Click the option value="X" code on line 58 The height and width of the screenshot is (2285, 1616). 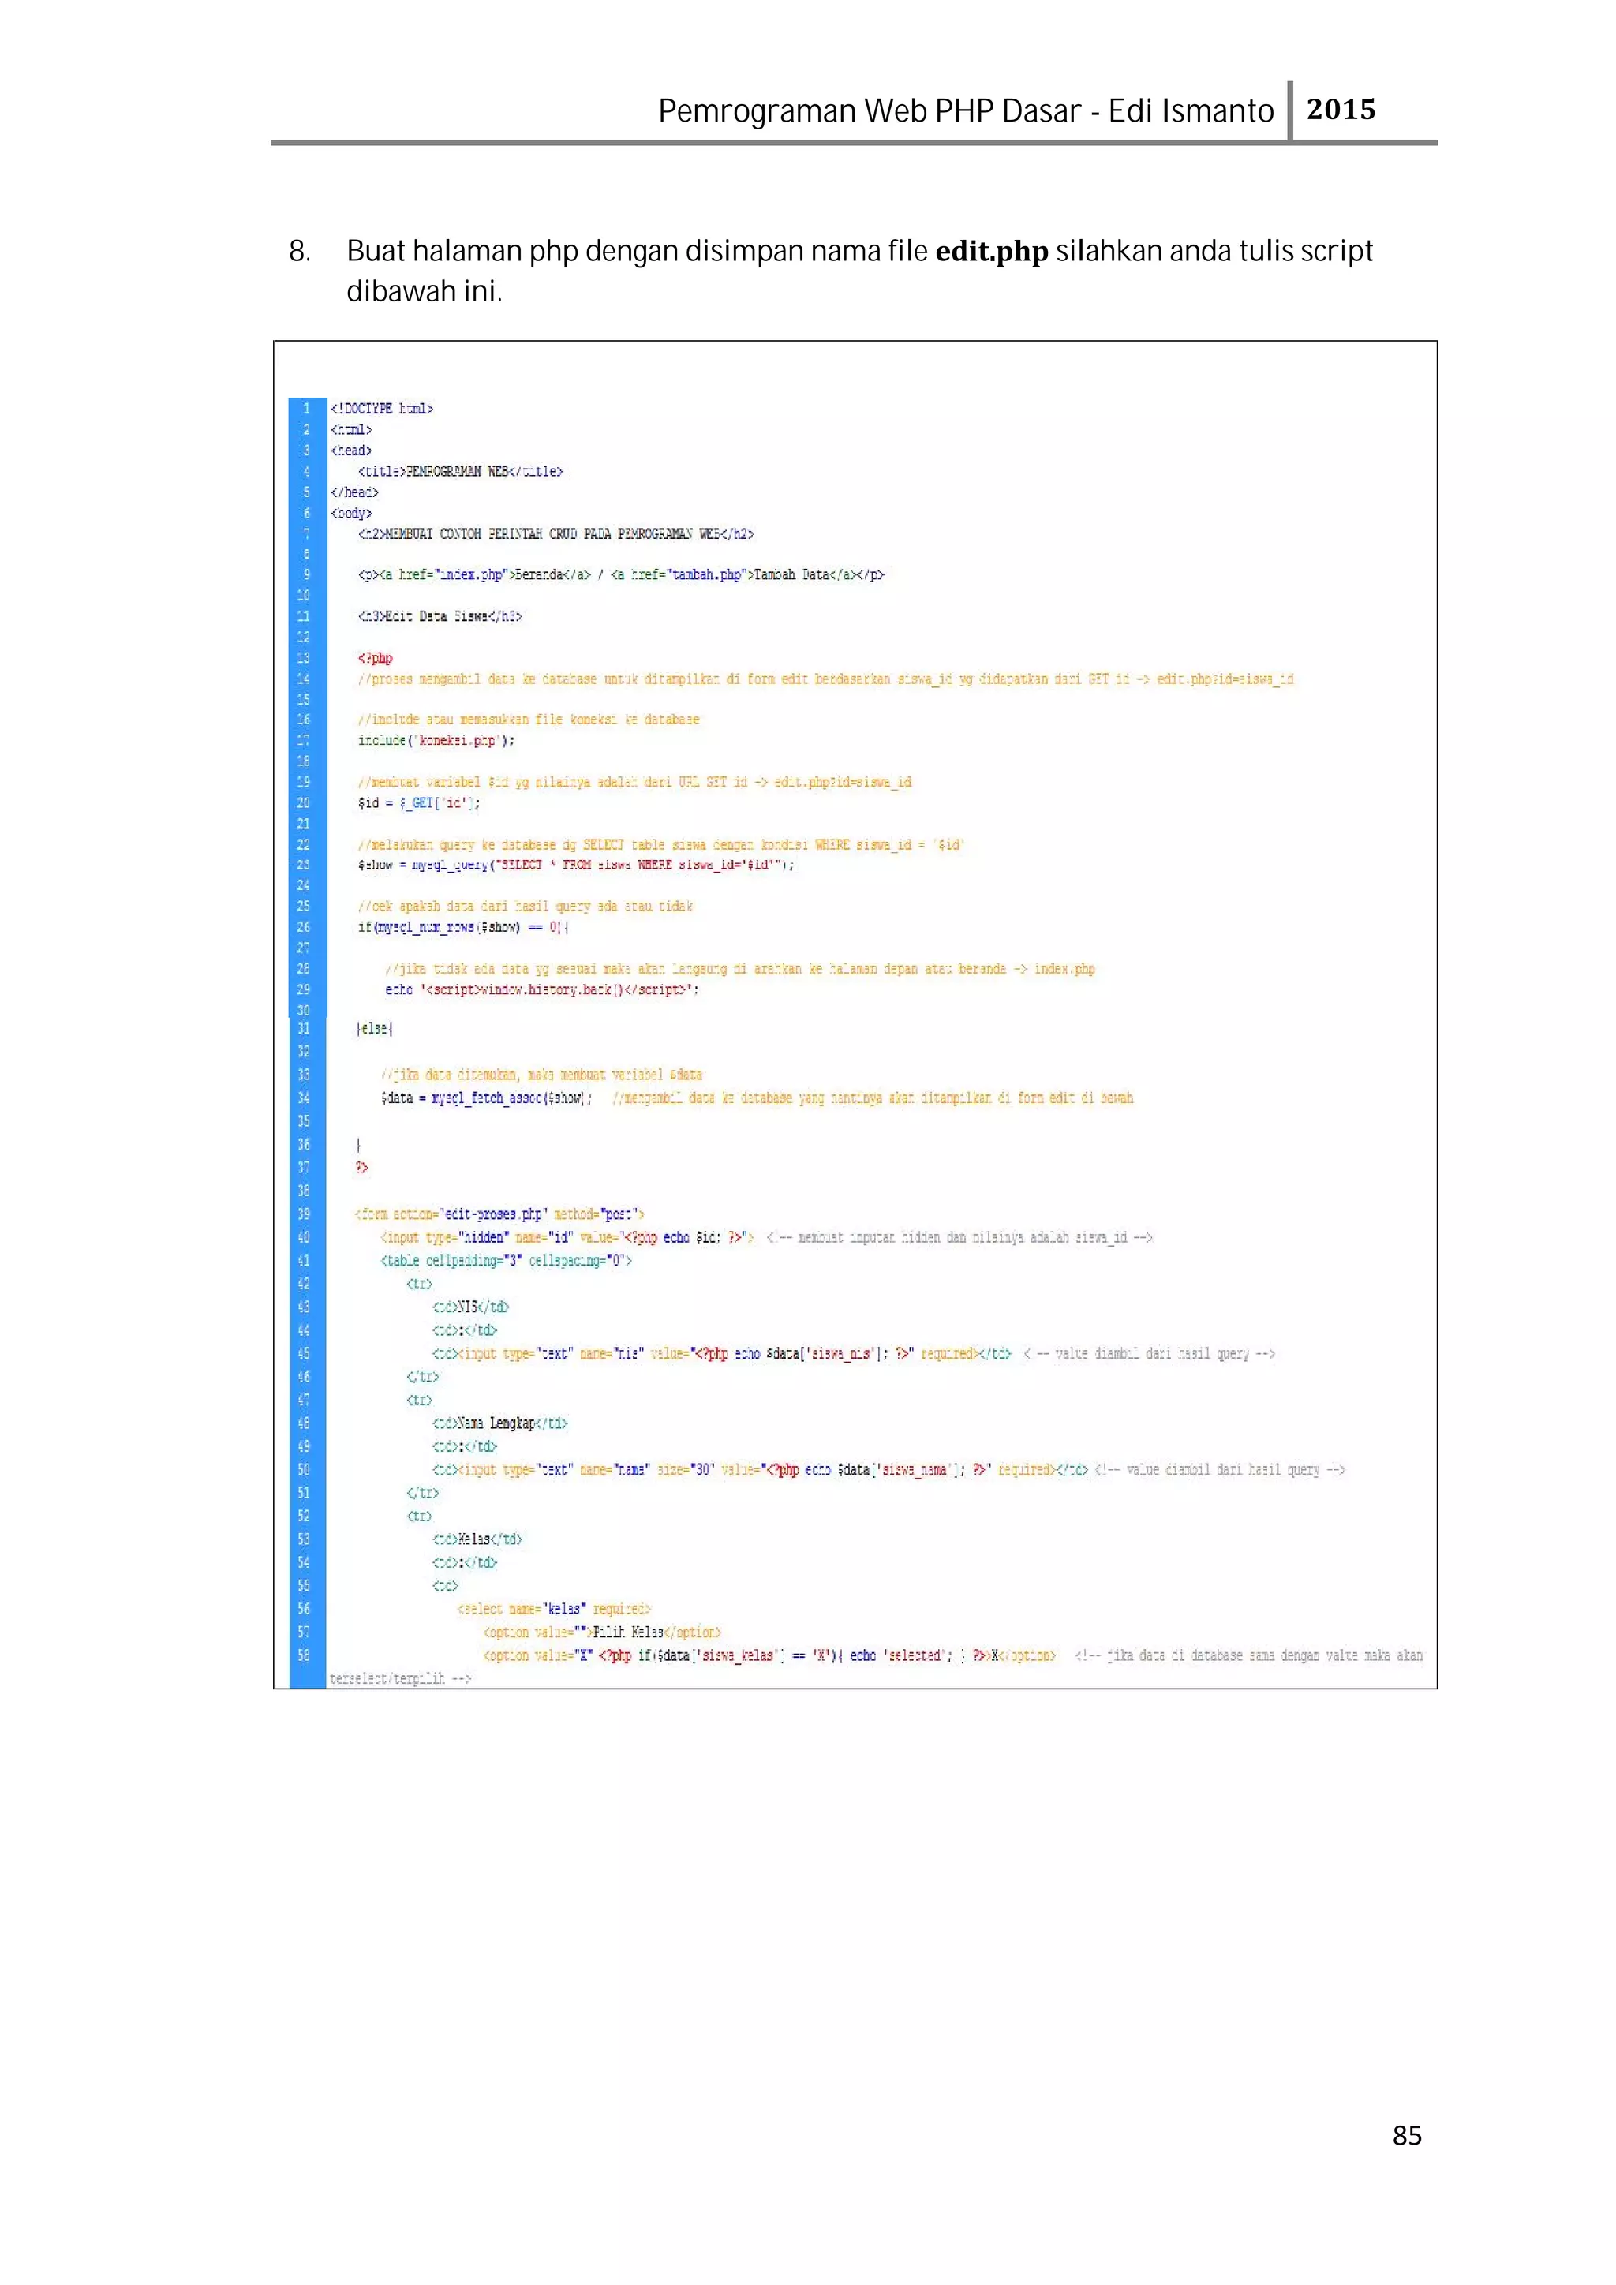point(770,1656)
